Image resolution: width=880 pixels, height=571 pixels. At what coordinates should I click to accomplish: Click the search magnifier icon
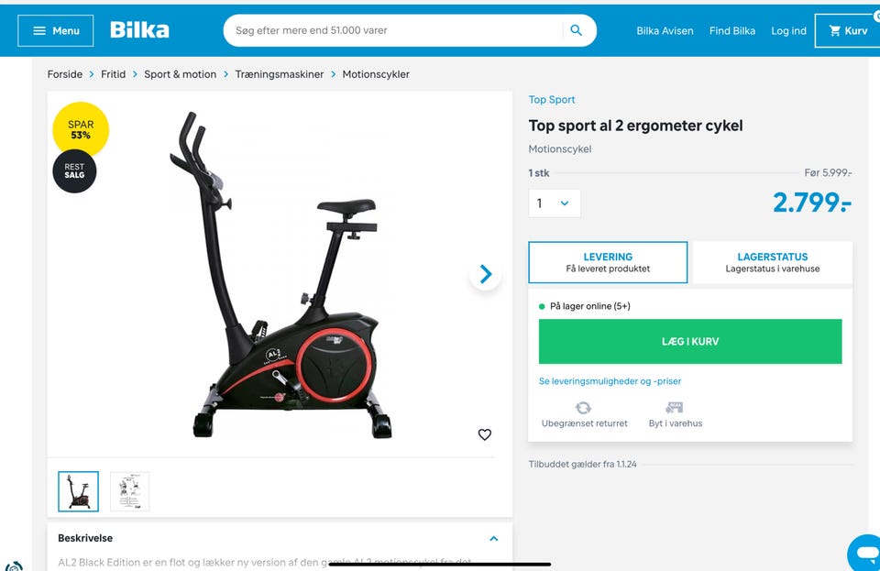576,30
